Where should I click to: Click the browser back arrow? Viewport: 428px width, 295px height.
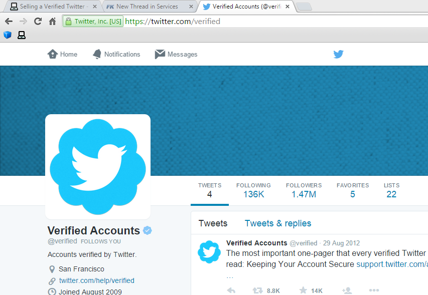coord(9,21)
